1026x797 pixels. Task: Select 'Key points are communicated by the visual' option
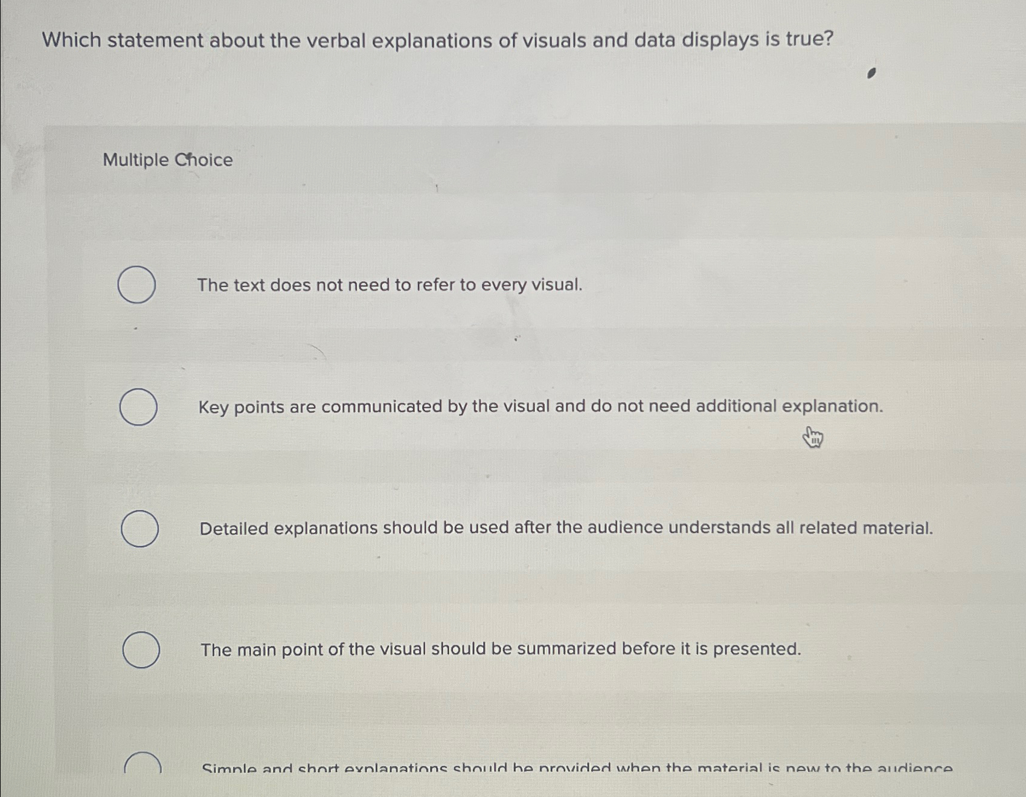tap(138, 407)
